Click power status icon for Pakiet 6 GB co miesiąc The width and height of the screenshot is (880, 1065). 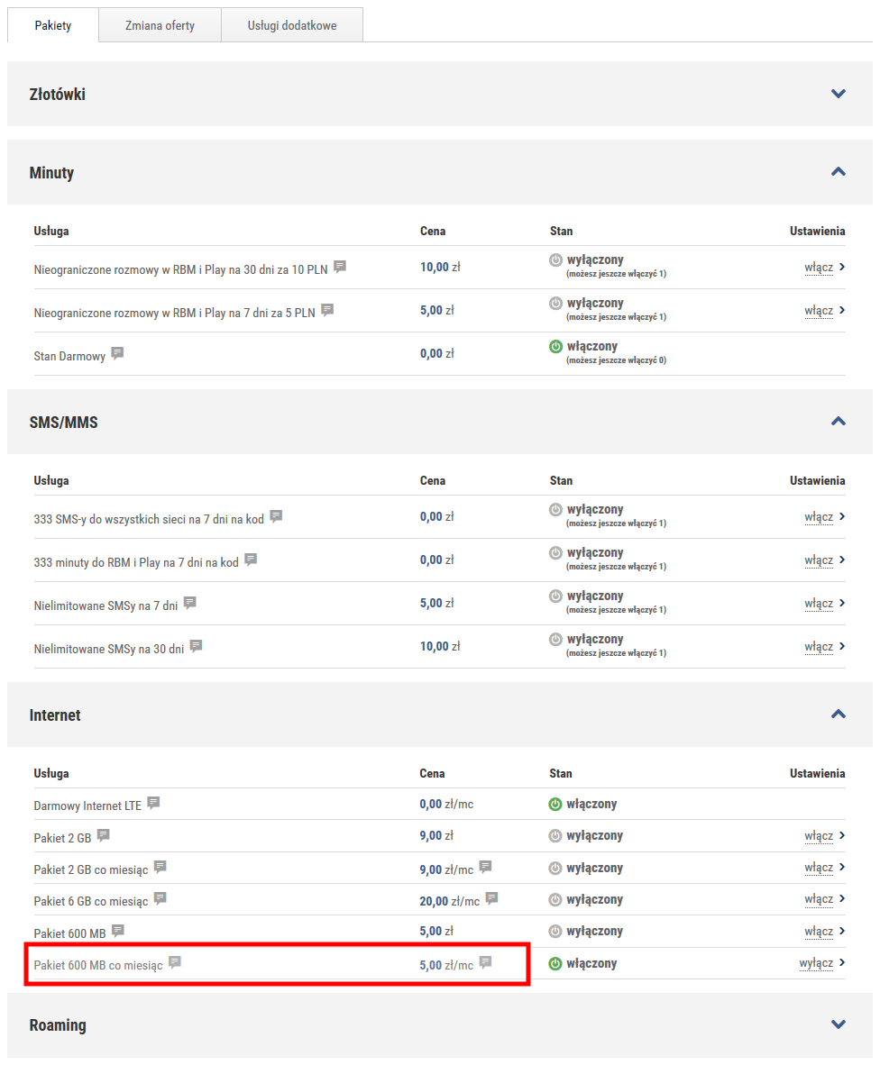pyautogui.click(x=555, y=899)
